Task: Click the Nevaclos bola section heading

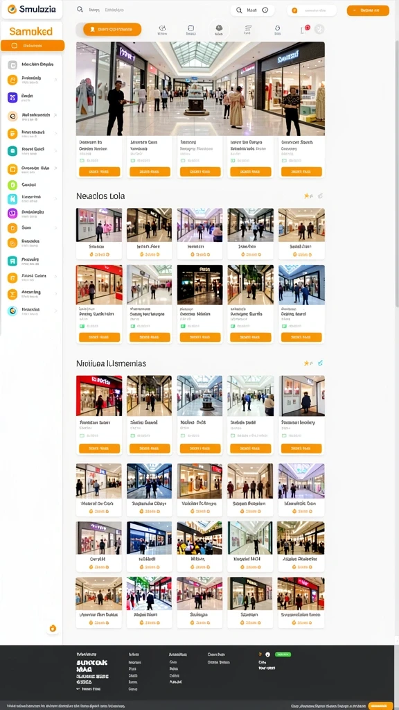Action: pyautogui.click(x=100, y=196)
